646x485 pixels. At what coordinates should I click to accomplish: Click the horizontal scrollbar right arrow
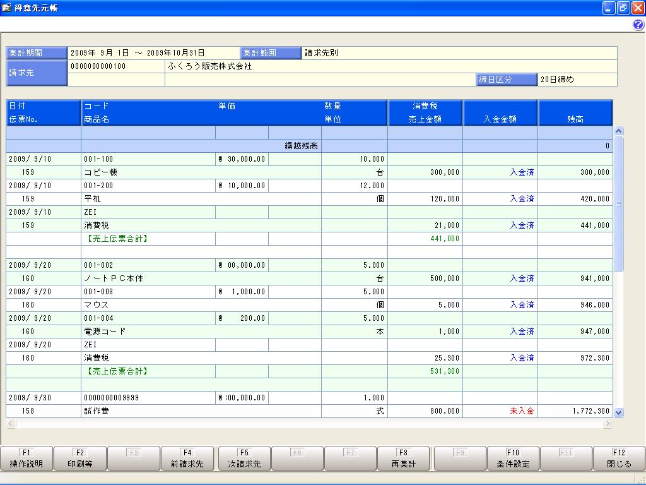coord(608,423)
